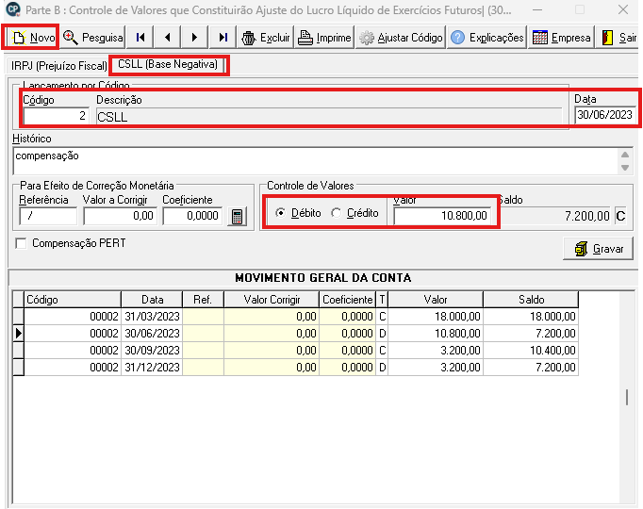The width and height of the screenshot is (643, 509).
Task: Click the current row indicator arrow
Action: [x=18, y=334]
